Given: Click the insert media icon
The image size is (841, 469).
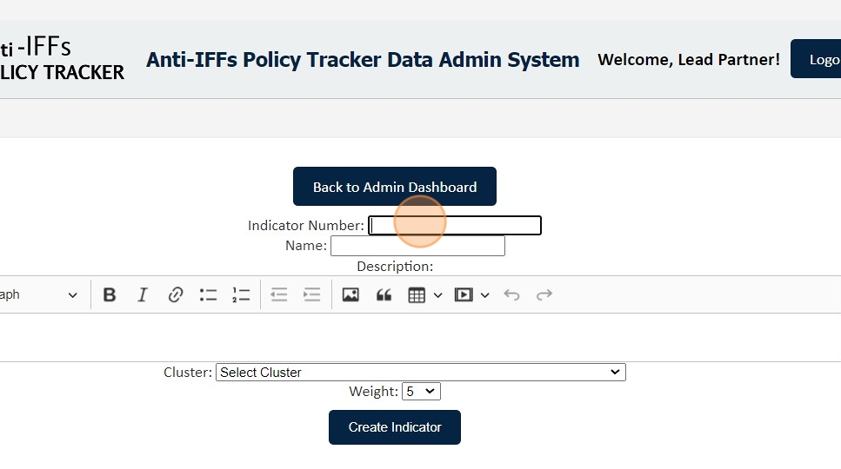Looking at the screenshot, I should pyautogui.click(x=464, y=295).
